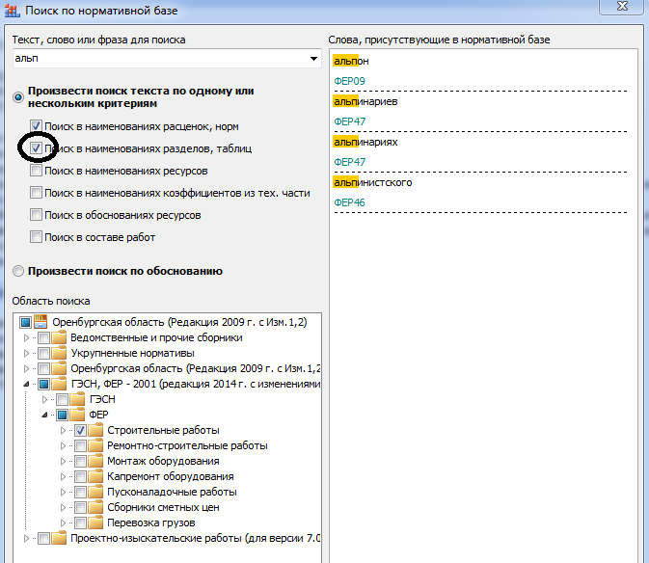
Task: Close the Поиск по нормативной базе window
Action: click(622, 6)
